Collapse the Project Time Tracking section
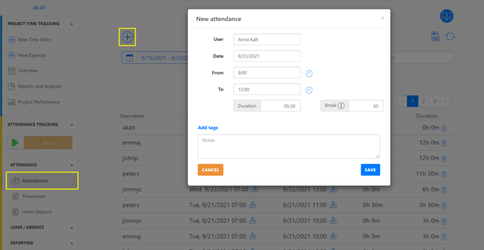The height and width of the screenshot is (250, 484). pos(72,24)
